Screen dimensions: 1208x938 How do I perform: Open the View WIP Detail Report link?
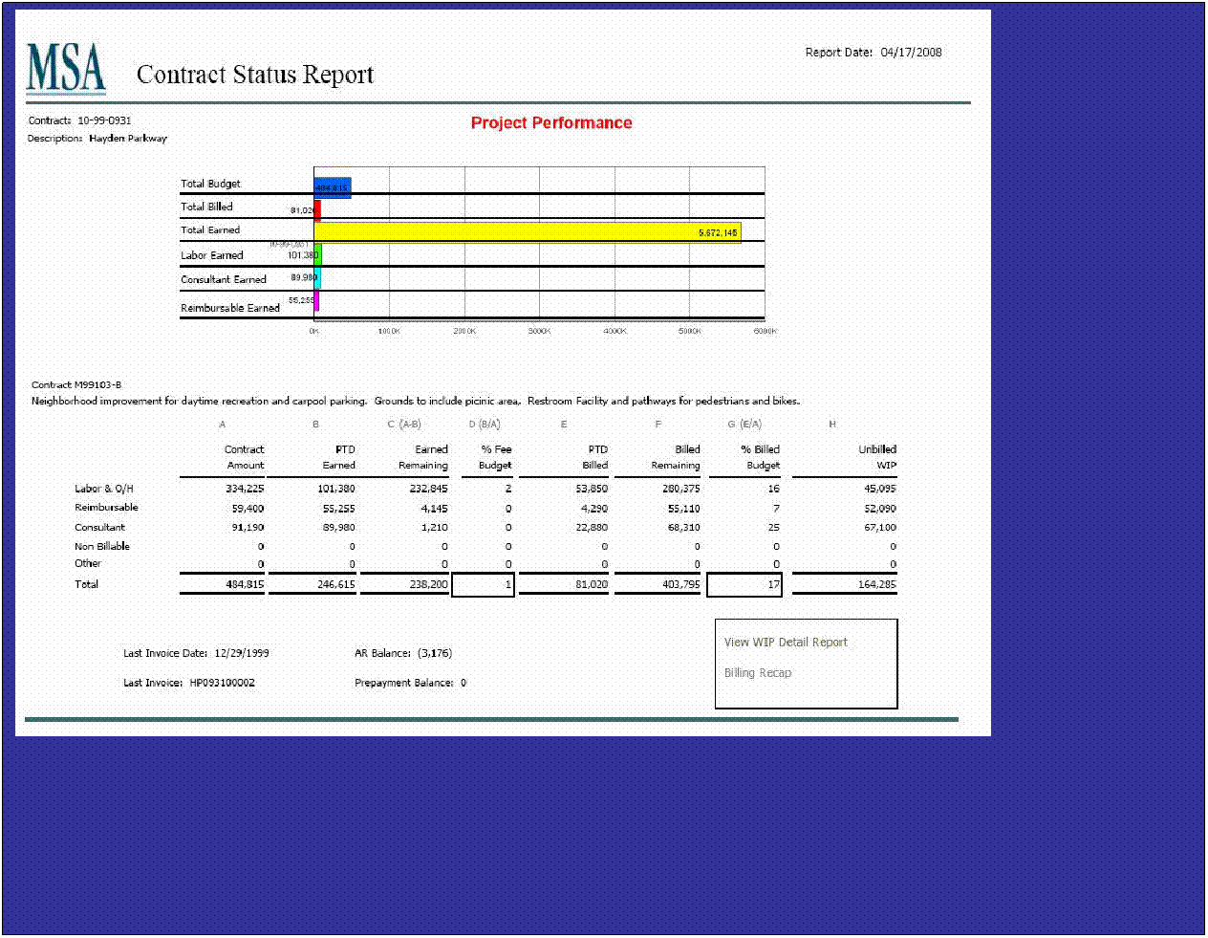coord(786,643)
